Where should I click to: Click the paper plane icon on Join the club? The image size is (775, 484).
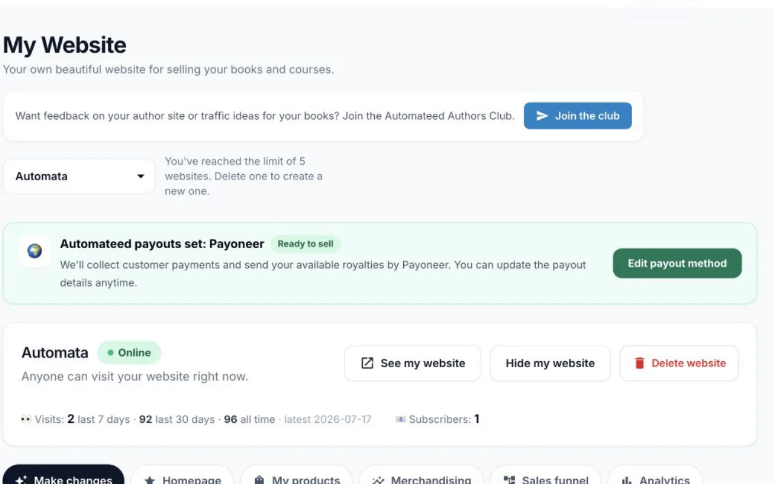coord(542,116)
